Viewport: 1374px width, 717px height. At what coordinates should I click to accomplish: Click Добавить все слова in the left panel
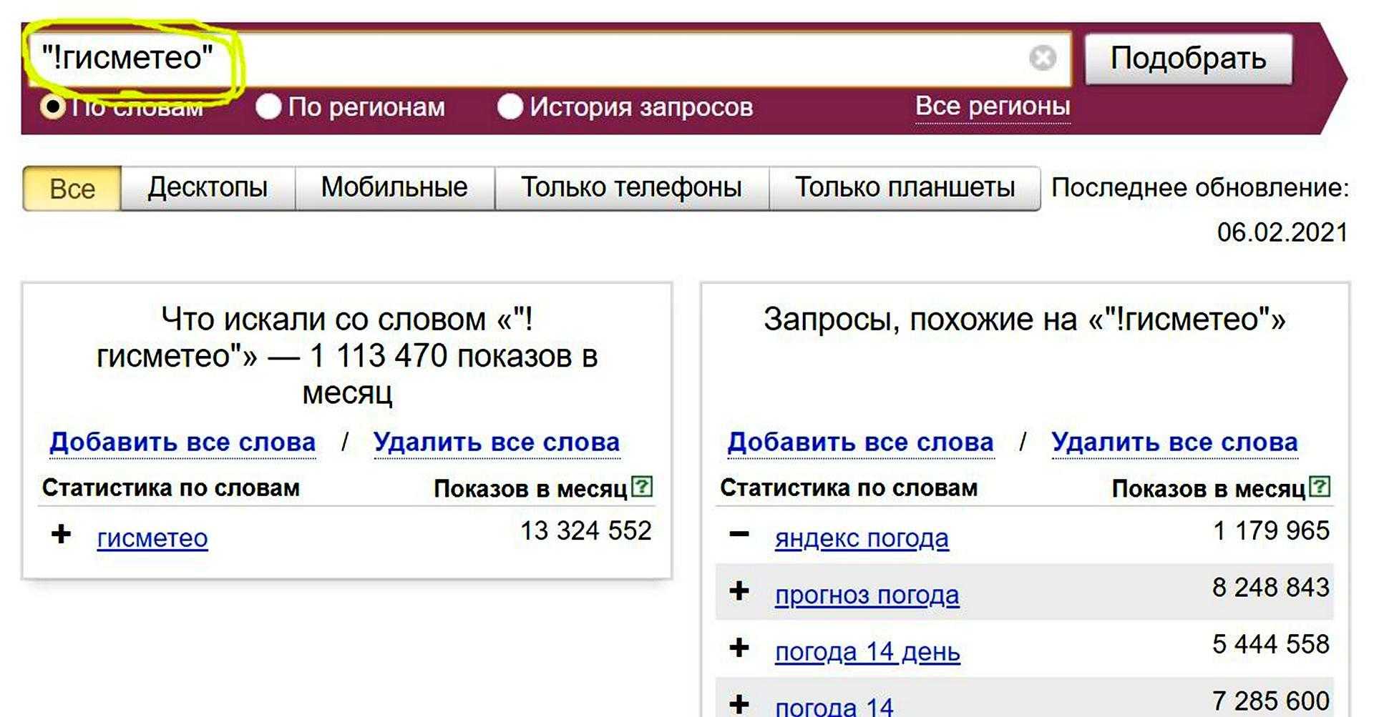tap(182, 442)
